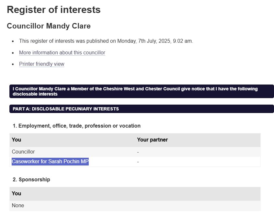Click the You header in Sponsorship table
Screen dimensions: 274x216
[17, 193]
